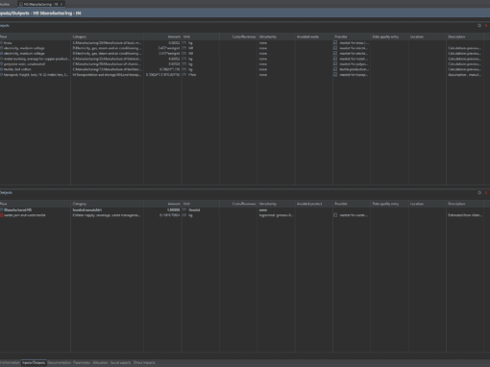Select the metal working, average for copper row

36,59
